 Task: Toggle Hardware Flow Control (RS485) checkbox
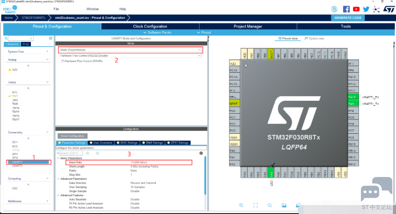(63, 61)
